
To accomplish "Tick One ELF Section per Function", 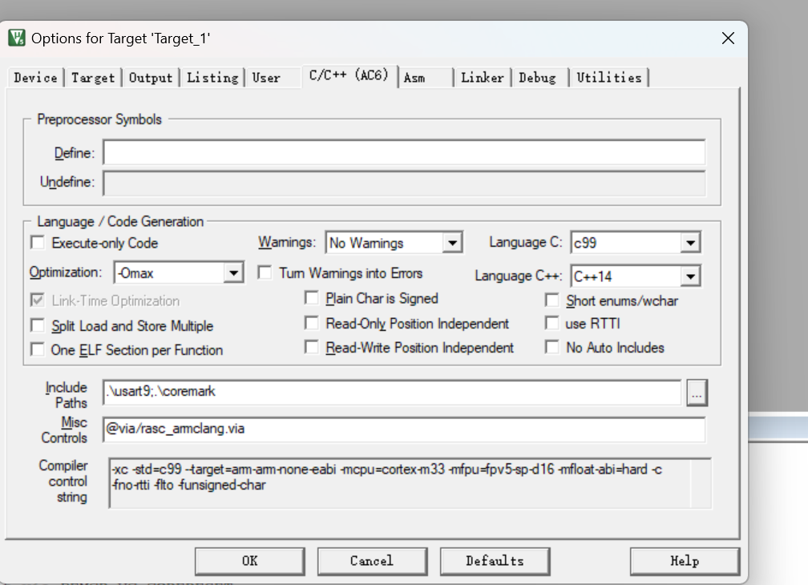I will (38, 349).
